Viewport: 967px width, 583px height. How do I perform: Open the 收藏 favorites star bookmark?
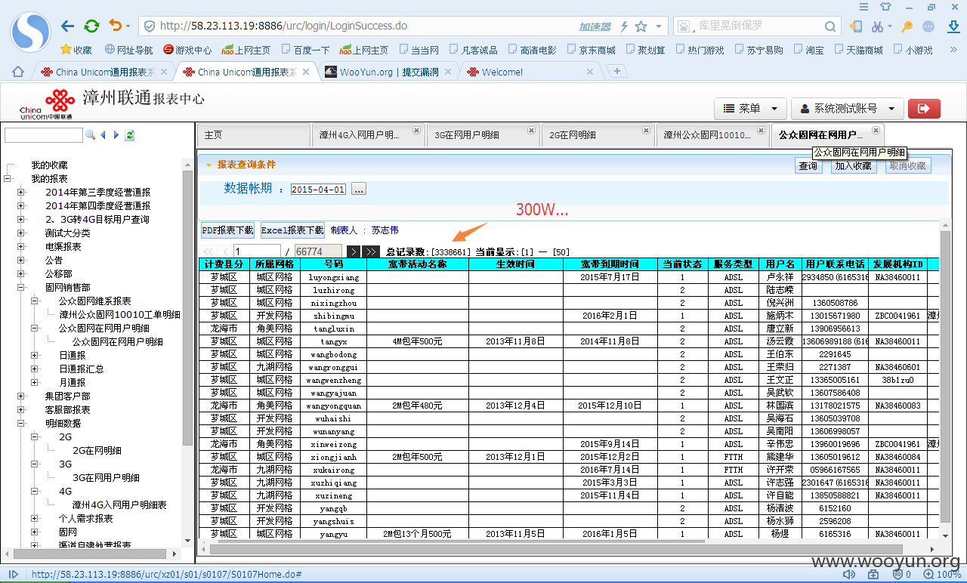76,50
